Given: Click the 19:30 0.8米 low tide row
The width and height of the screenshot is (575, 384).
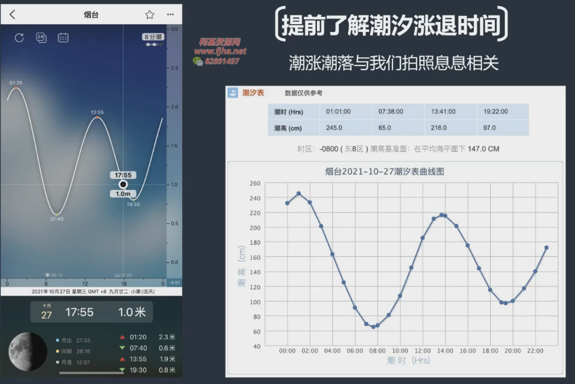Looking at the screenshot, I should (147, 370).
